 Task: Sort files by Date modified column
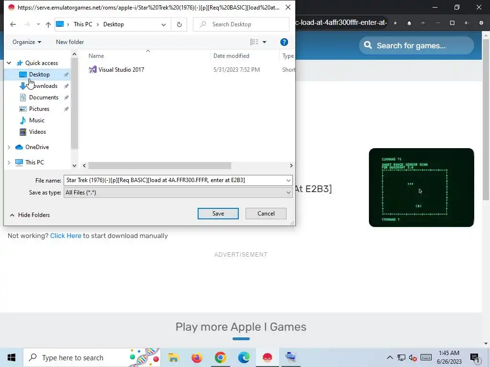click(x=231, y=56)
